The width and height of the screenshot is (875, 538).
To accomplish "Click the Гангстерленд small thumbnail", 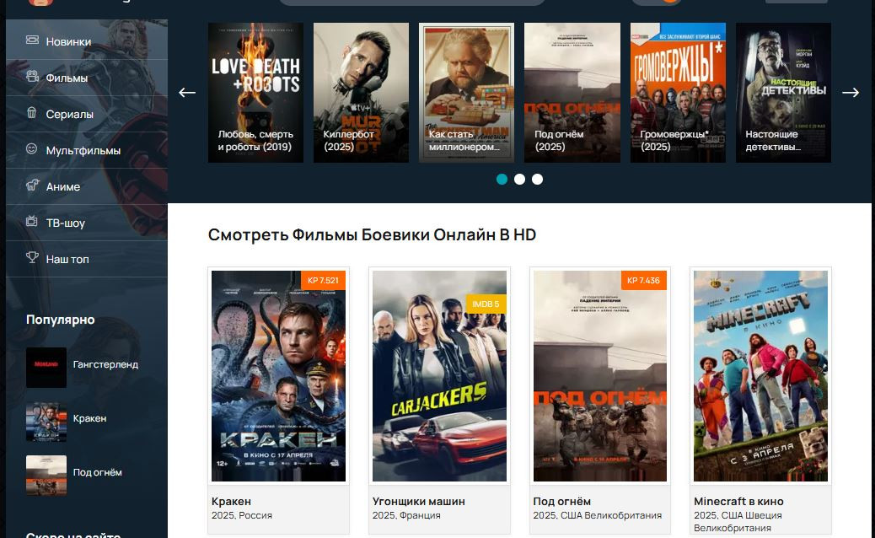I will tap(46, 368).
